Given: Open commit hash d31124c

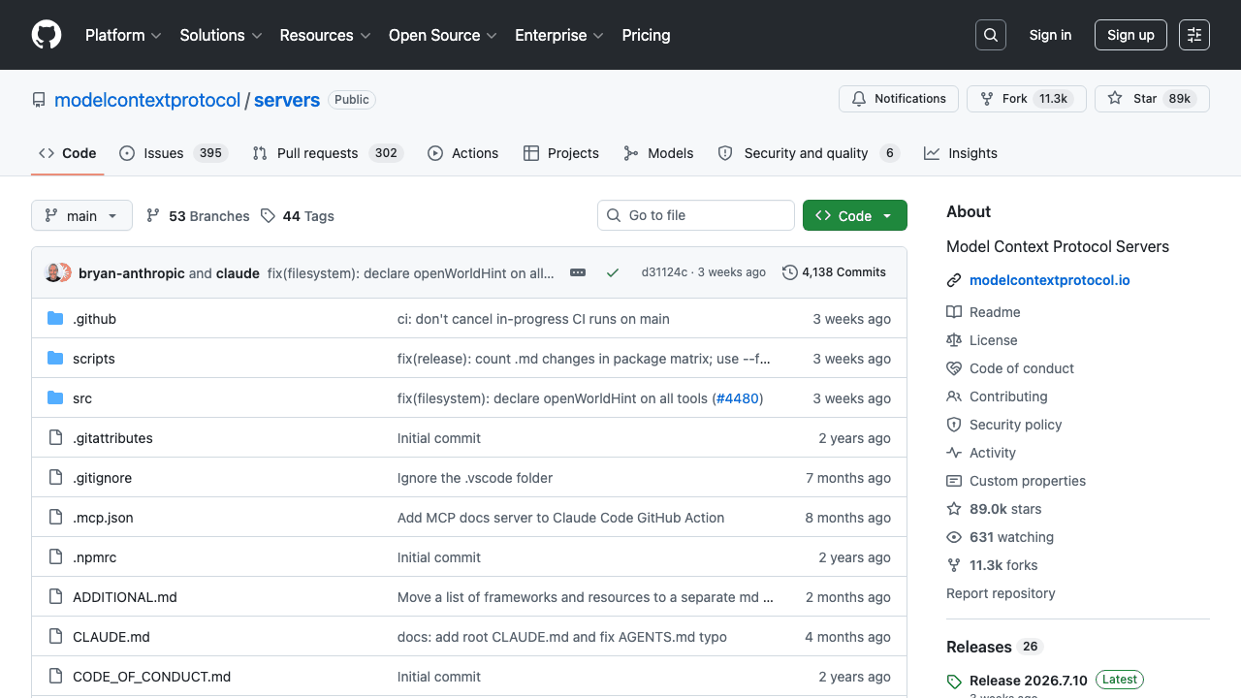Looking at the screenshot, I should click(664, 272).
